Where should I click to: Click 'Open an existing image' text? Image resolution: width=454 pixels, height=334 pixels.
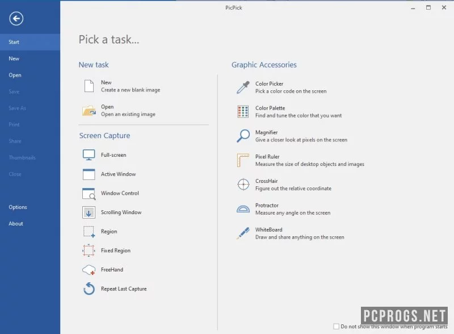(x=128, y=114)
